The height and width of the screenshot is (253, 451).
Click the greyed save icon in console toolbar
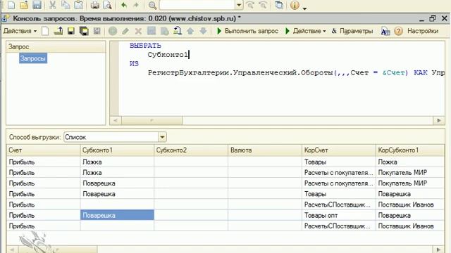click(97, 31)
